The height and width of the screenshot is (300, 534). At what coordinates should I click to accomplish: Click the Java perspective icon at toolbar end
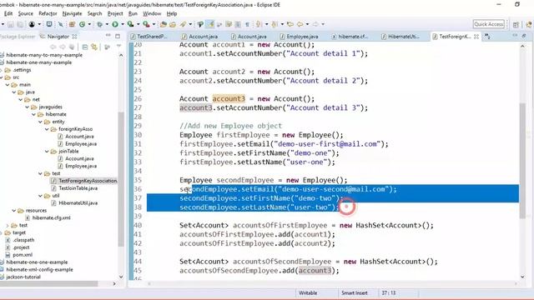click(x=529, y=24)
